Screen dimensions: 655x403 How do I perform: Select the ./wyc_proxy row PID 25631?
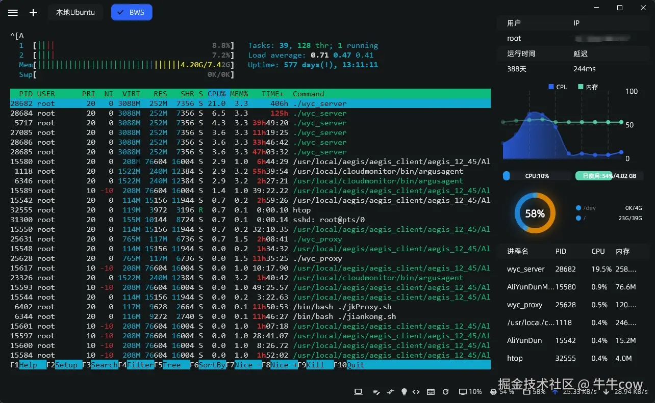(x=250, y=239)
